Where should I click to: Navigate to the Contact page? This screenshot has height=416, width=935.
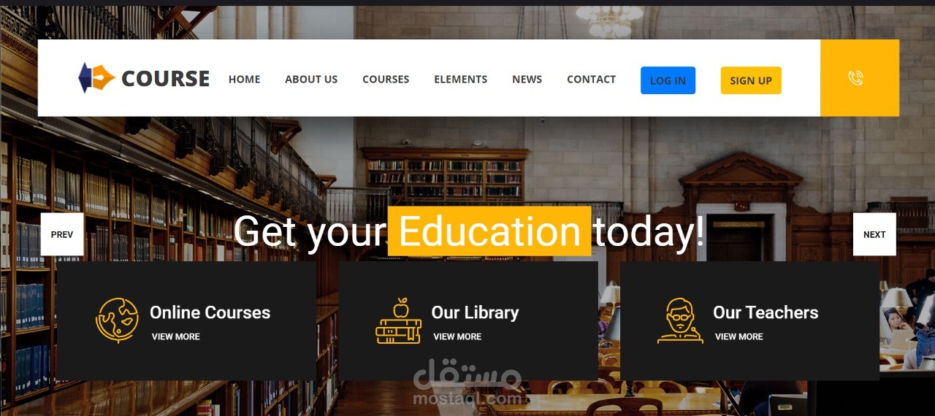click(x=591, y=80)
